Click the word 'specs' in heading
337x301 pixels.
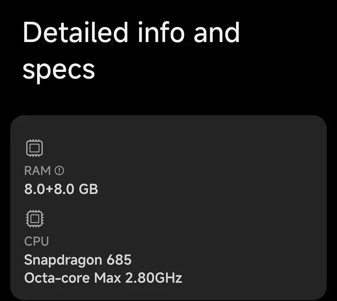(x=59, y=69)
